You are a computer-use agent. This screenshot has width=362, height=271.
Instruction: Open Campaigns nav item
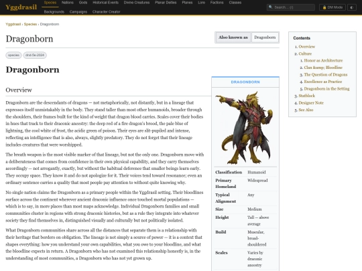(78, 12)
